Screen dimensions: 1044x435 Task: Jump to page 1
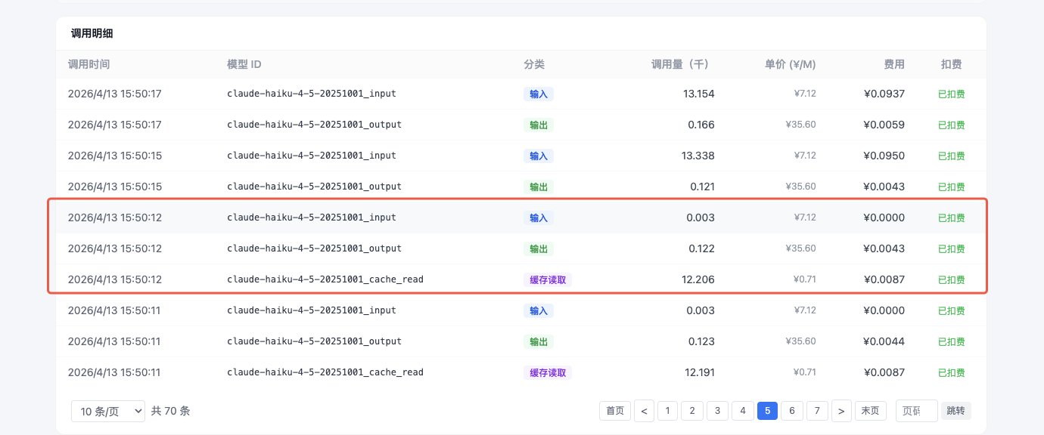(x=667, y=411)
